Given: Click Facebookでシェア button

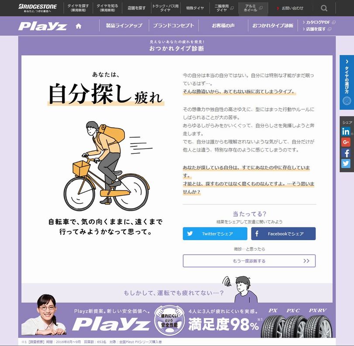Looking at the screenshot, I should (x=283, y=234).
